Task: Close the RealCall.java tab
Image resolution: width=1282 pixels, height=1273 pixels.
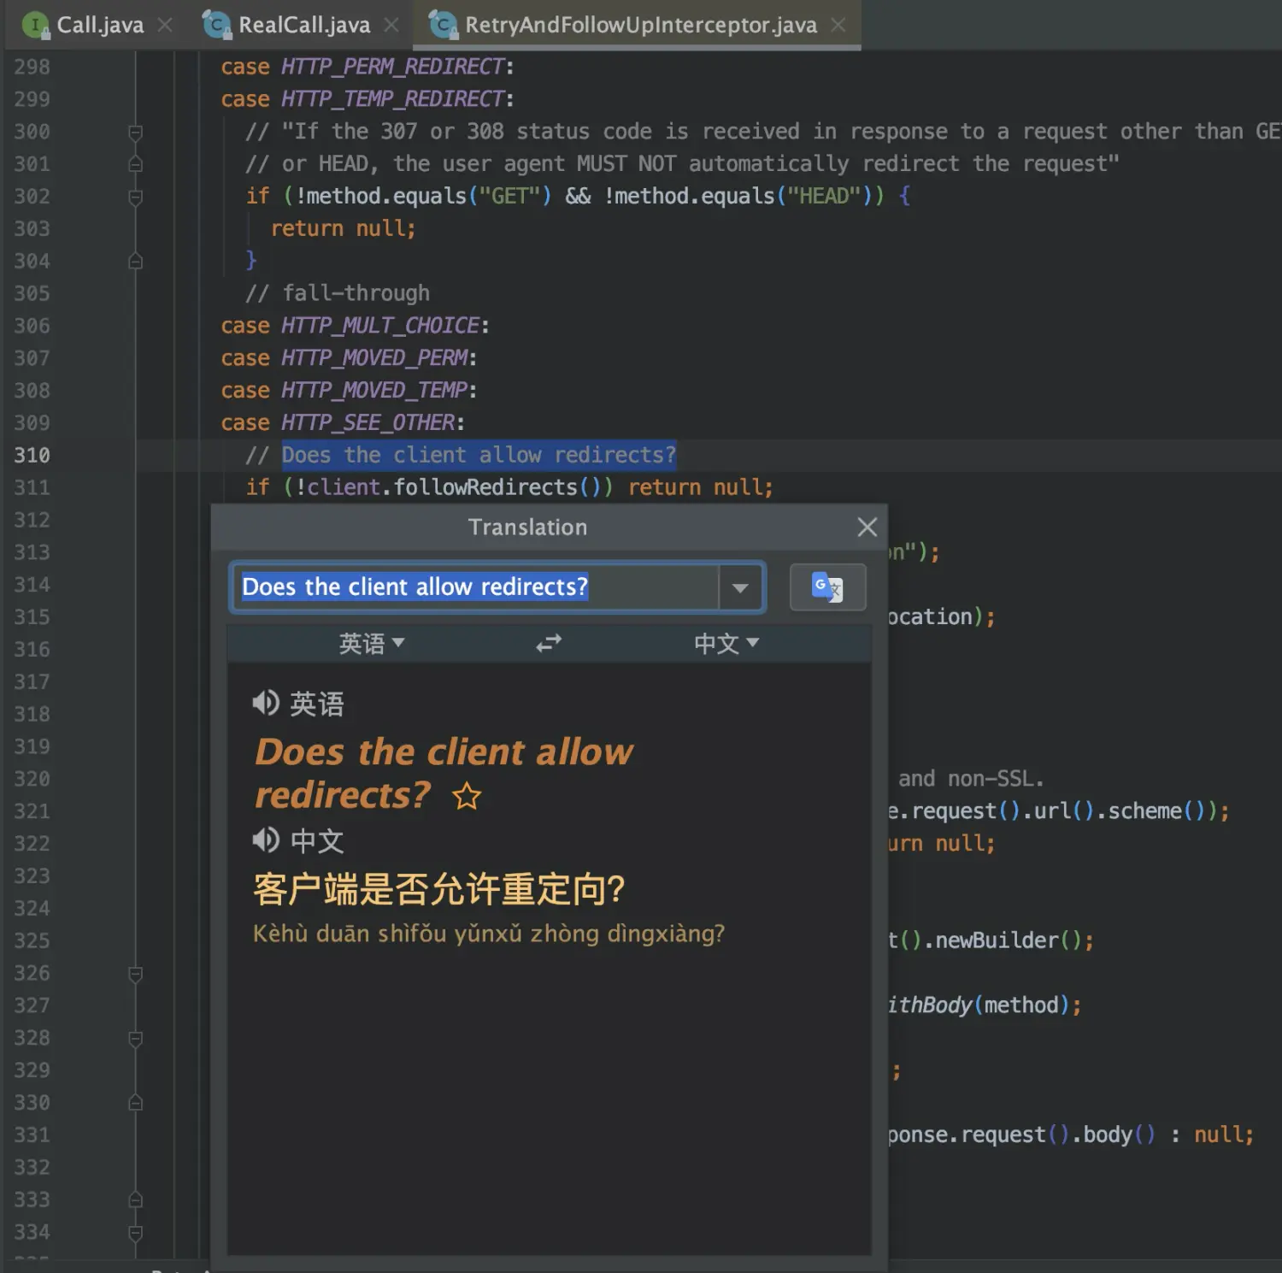Action: click(391, 24)
